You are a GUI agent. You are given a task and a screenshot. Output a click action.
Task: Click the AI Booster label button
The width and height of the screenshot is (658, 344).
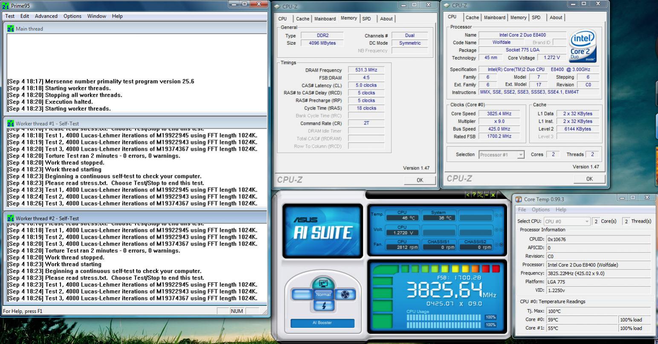(322, 323)
